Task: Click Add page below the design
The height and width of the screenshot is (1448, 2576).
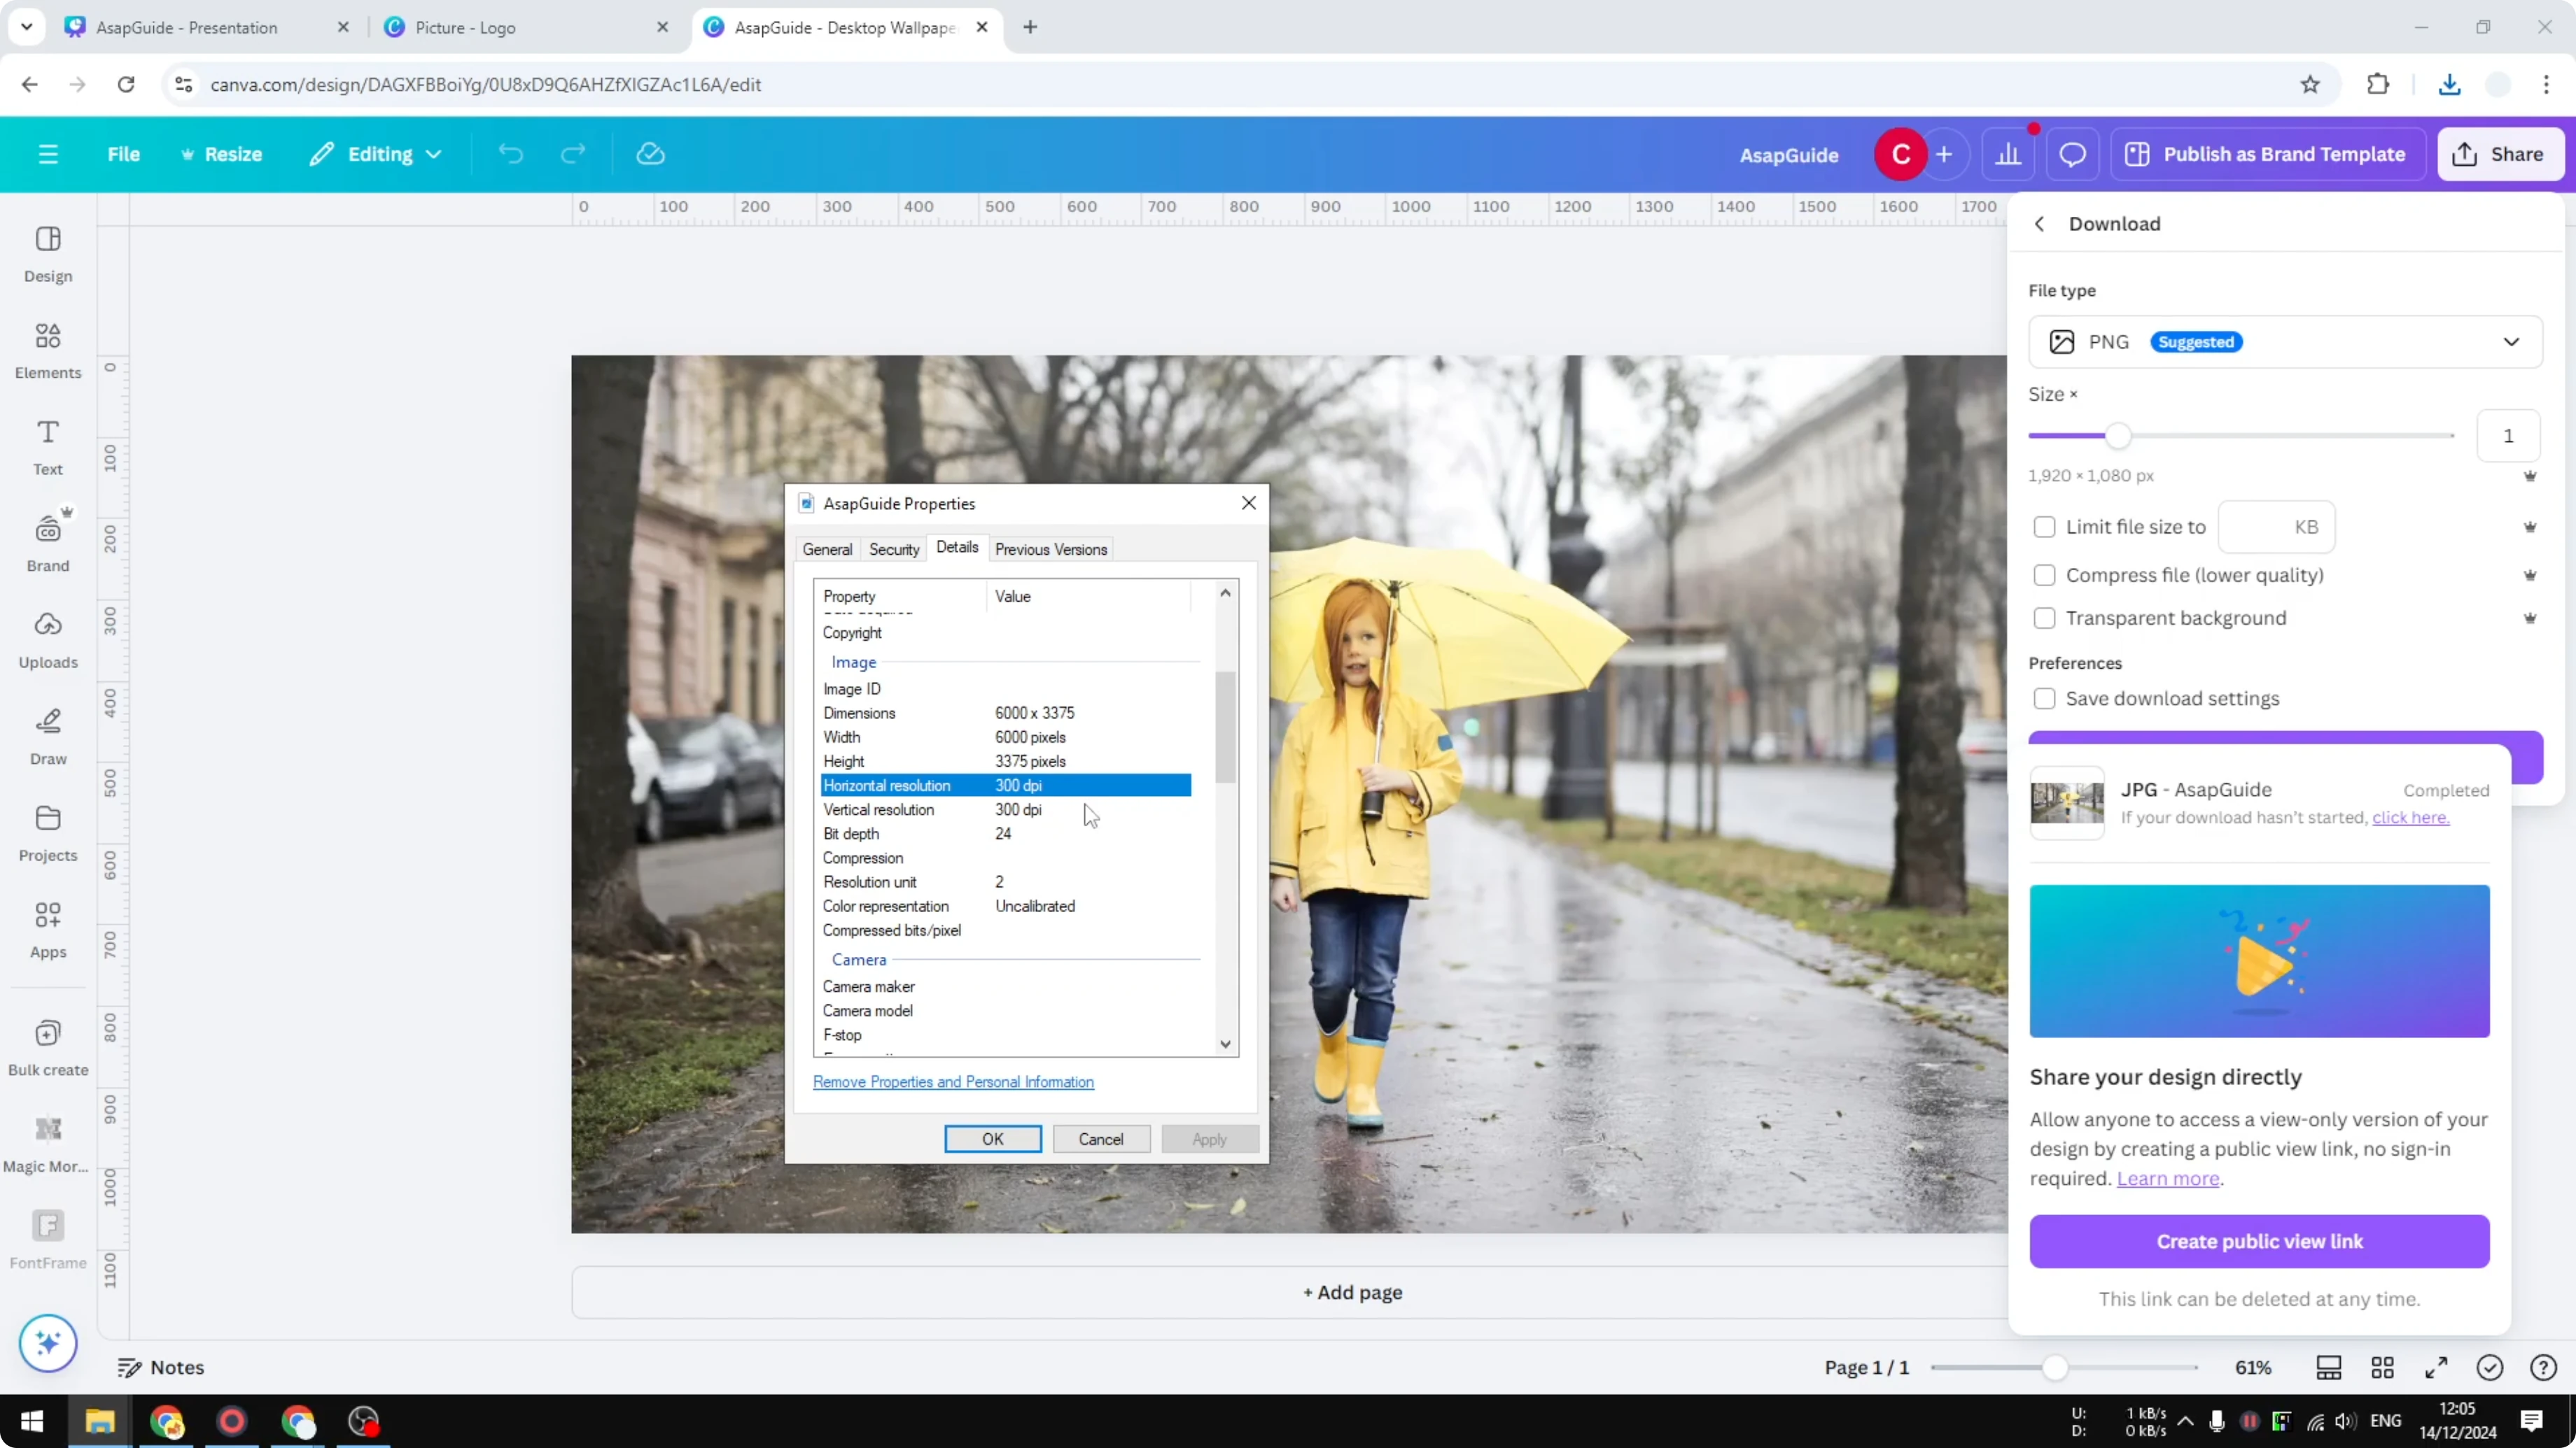Action: 1352,1291
